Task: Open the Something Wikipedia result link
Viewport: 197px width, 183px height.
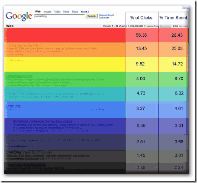Action: pos(42,121)
